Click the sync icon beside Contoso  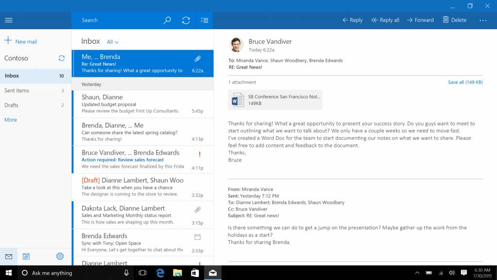click(62, 58)
